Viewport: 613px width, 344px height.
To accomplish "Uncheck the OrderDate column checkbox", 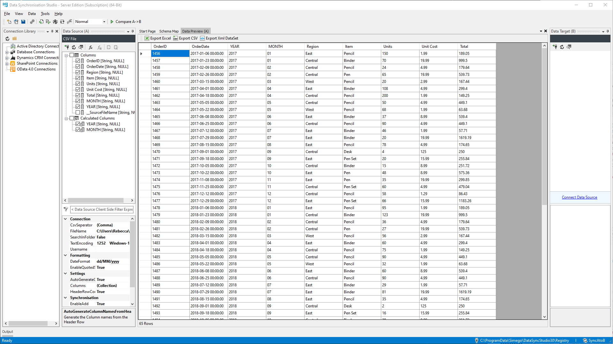I will 78,67.
